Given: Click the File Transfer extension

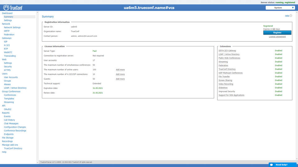Looking at the screenshot, I should tap(224, 77).
